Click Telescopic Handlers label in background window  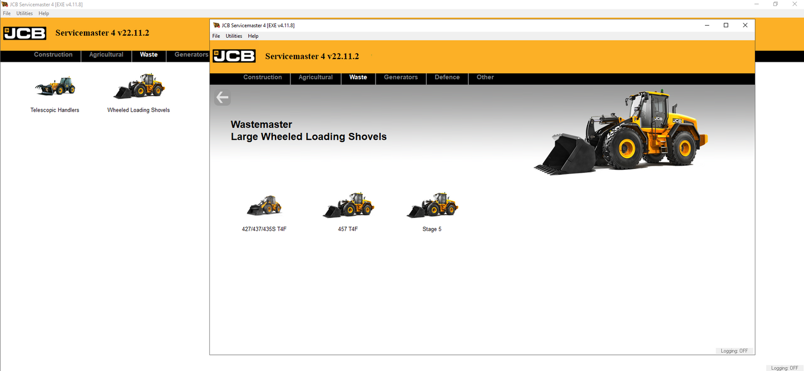tap(55, 110)
